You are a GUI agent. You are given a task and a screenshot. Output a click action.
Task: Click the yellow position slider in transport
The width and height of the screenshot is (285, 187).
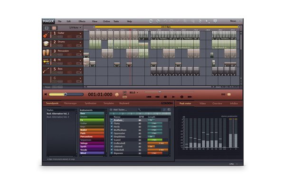click(66, 94)
